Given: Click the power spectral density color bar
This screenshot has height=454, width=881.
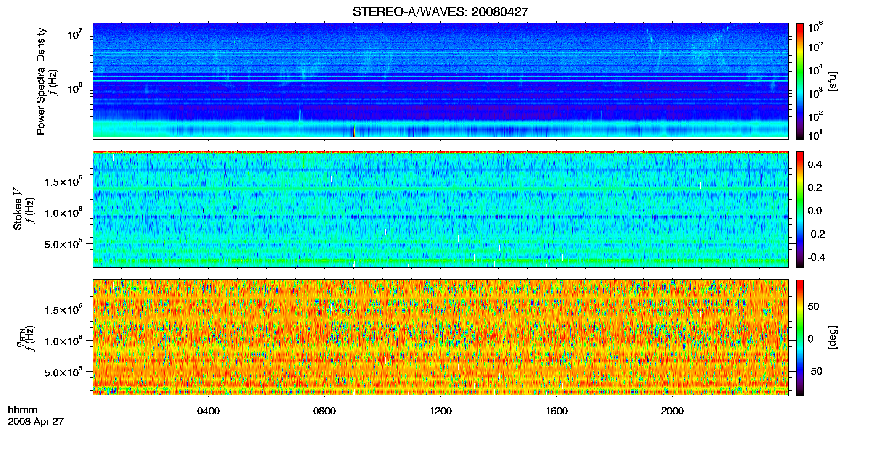Looking at the screenshot, I should point(799,81).
